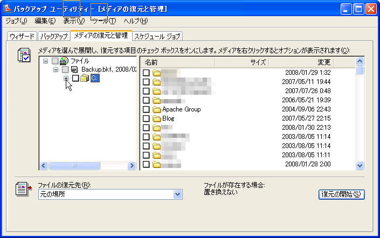Sort by the 変更 column header
The height and width of the screenshot is (238, 380).
click(x=301, y=62)
